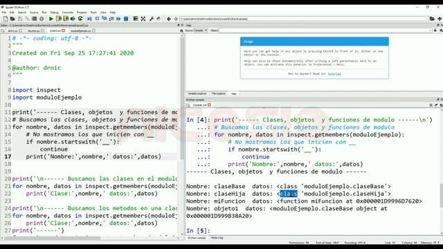Open the tutorial link in the Usage box
The height and width of the screenshot is (249, 443).
tap(334, 74)
